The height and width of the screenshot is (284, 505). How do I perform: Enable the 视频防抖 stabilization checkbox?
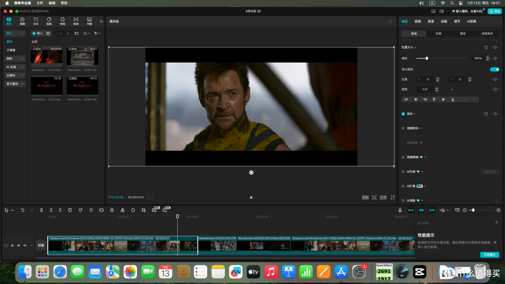tap(403, 128)
